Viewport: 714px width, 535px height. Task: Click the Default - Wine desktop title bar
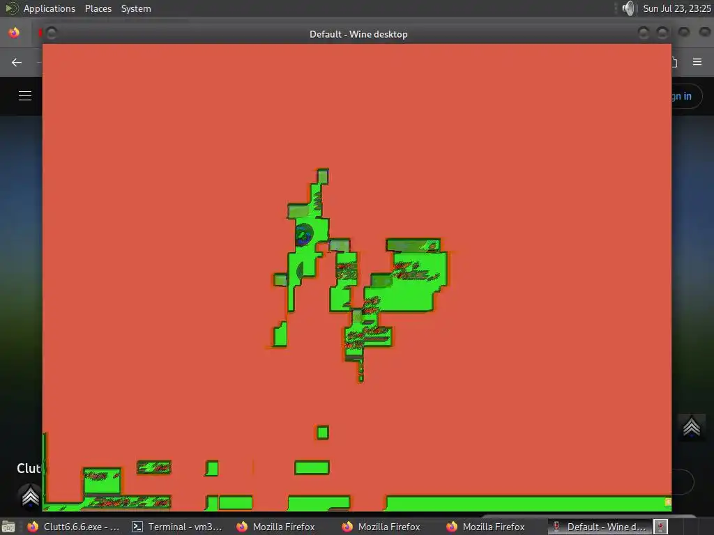(x=358, y=33)
